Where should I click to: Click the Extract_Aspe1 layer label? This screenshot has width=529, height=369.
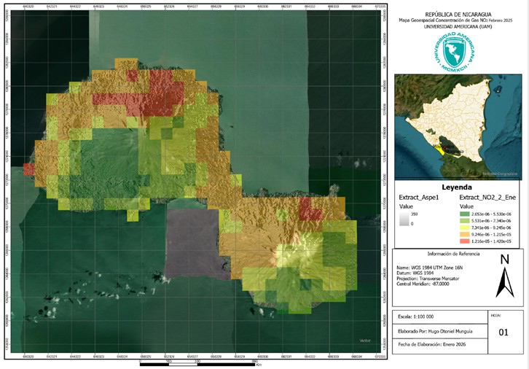click(x=419, y=198)
